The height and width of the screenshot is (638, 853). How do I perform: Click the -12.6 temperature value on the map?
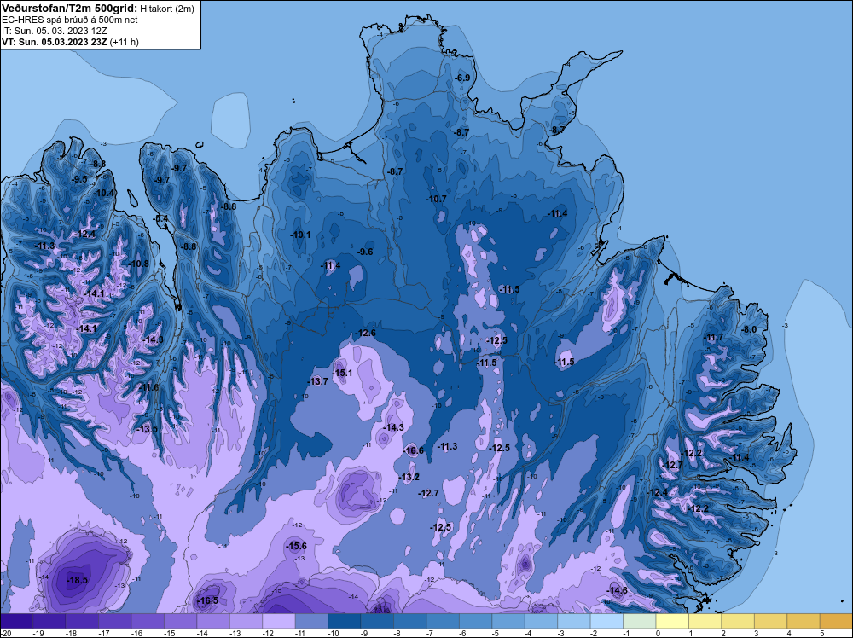[x=366, y=333]
